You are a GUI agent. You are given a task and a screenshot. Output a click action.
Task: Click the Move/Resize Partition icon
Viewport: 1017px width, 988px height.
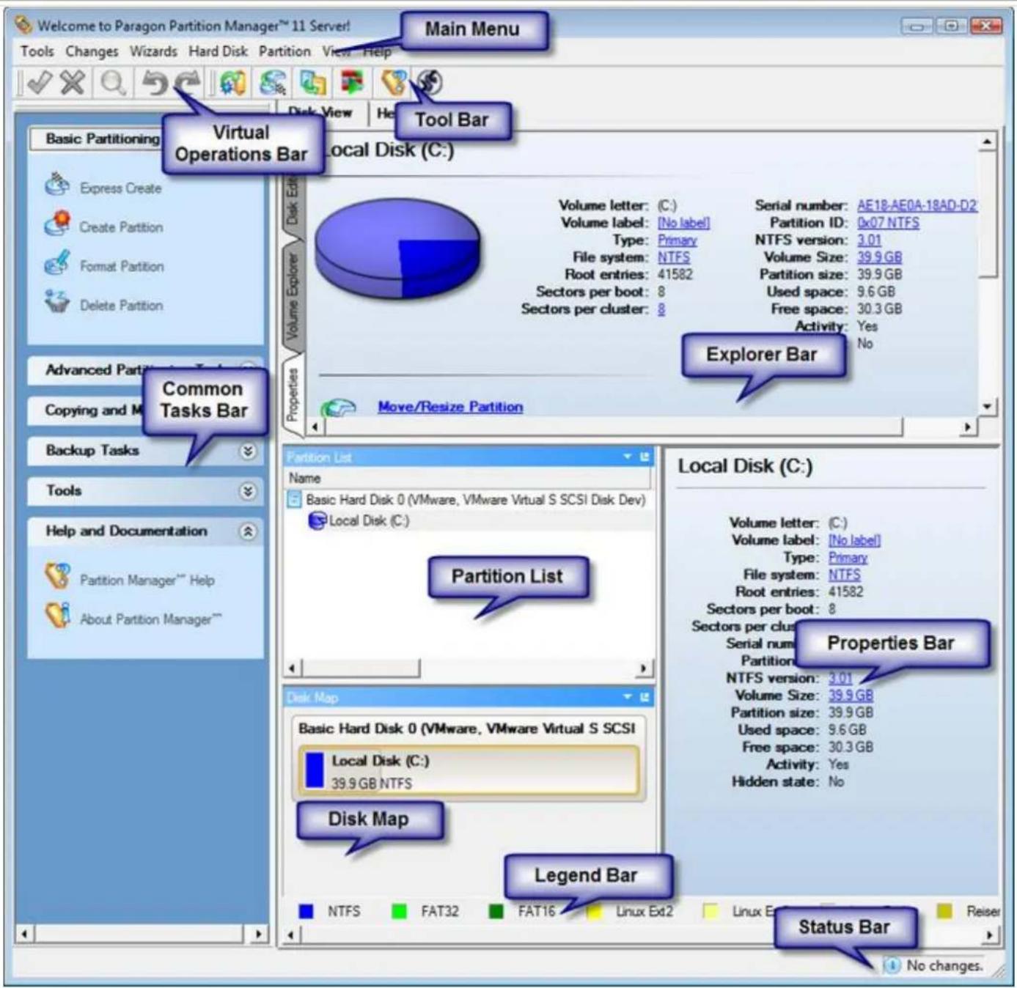(338, 408)
